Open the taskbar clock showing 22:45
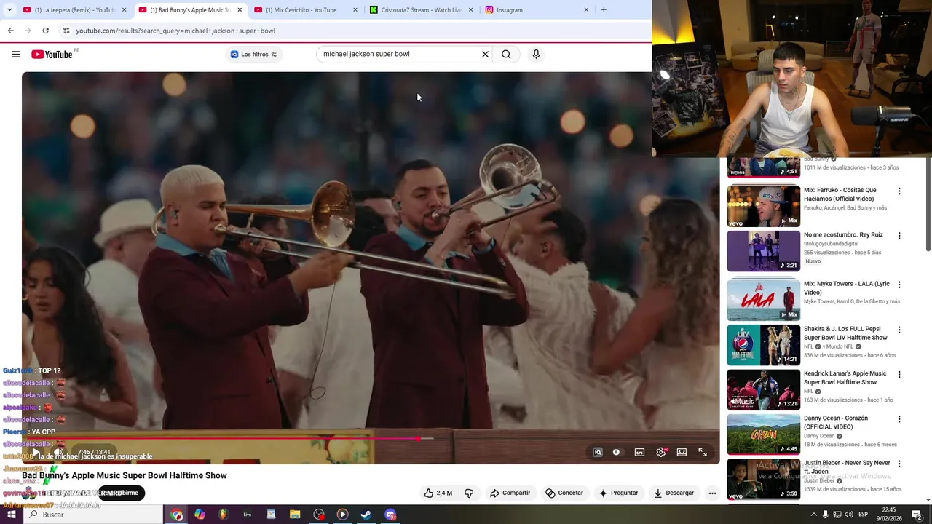This screenshot has height=524, width=932. [x=889, y=515]
